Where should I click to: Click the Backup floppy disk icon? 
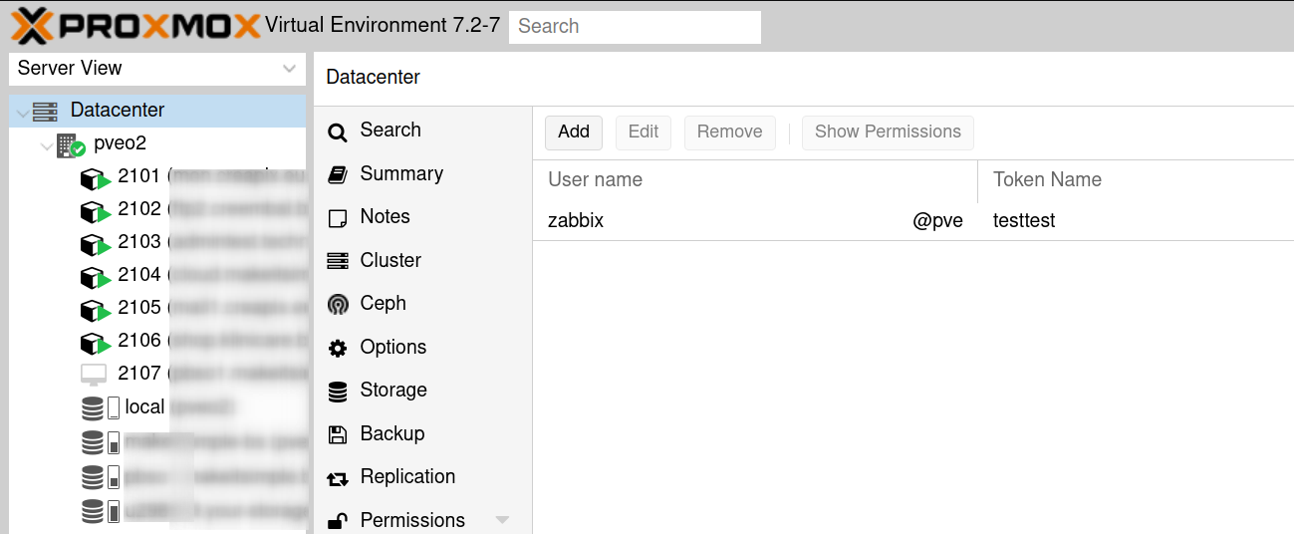338,434
